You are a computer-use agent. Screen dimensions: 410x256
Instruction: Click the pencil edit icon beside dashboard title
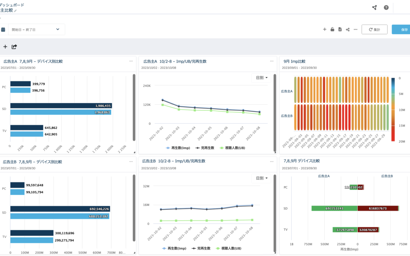16,11
